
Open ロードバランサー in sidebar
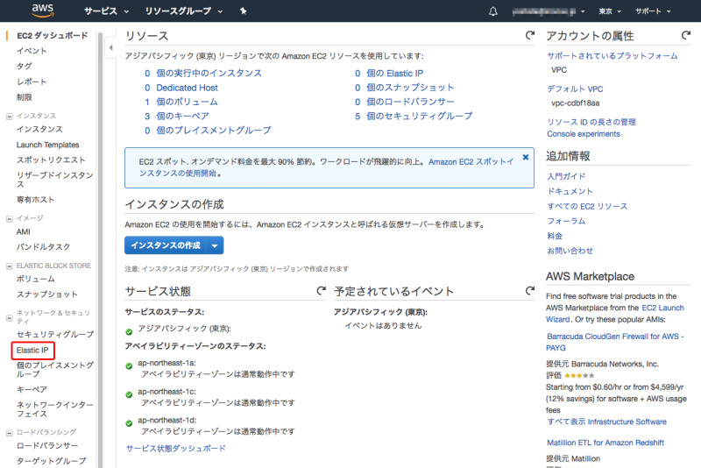[x=47, y=446]
